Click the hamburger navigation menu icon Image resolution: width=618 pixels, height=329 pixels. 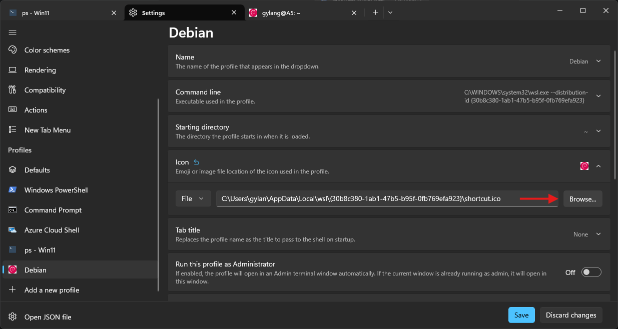pyautogui.click(x=13, y=32)
